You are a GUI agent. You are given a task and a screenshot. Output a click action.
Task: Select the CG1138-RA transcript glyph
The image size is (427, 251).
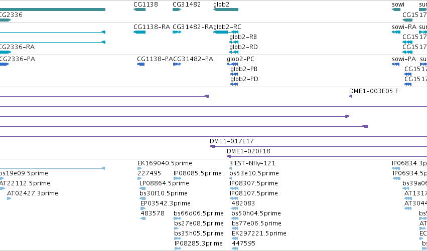click(139, 32)
